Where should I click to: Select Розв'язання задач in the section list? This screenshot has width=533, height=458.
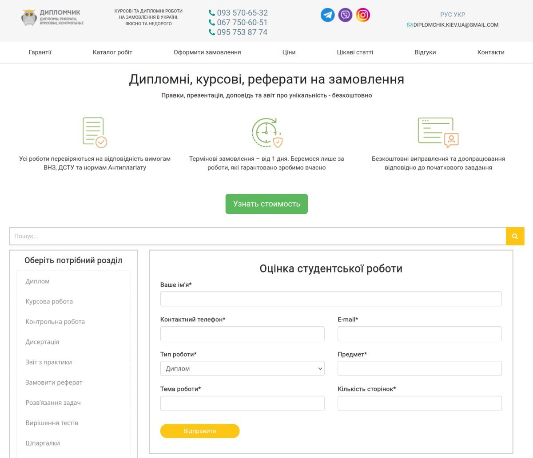[x=53, y=403]
